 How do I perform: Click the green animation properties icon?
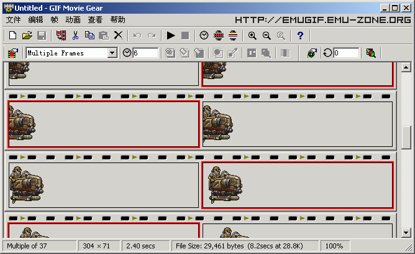(x=312, y=53)
